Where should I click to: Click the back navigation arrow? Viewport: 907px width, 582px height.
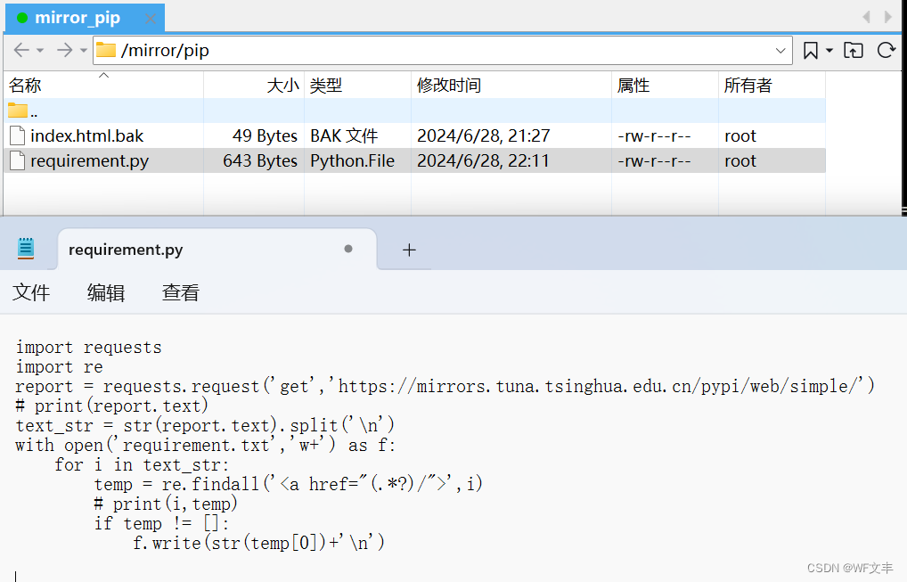pos(21,50)
